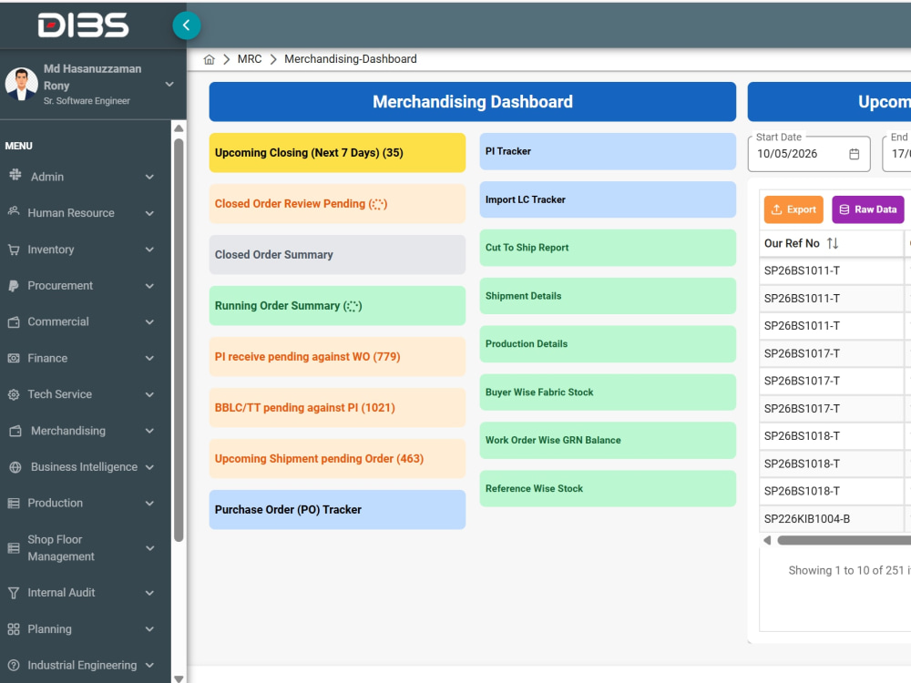
Task: Click sidebar scrollbar down arrow
Action: [179, 678]
